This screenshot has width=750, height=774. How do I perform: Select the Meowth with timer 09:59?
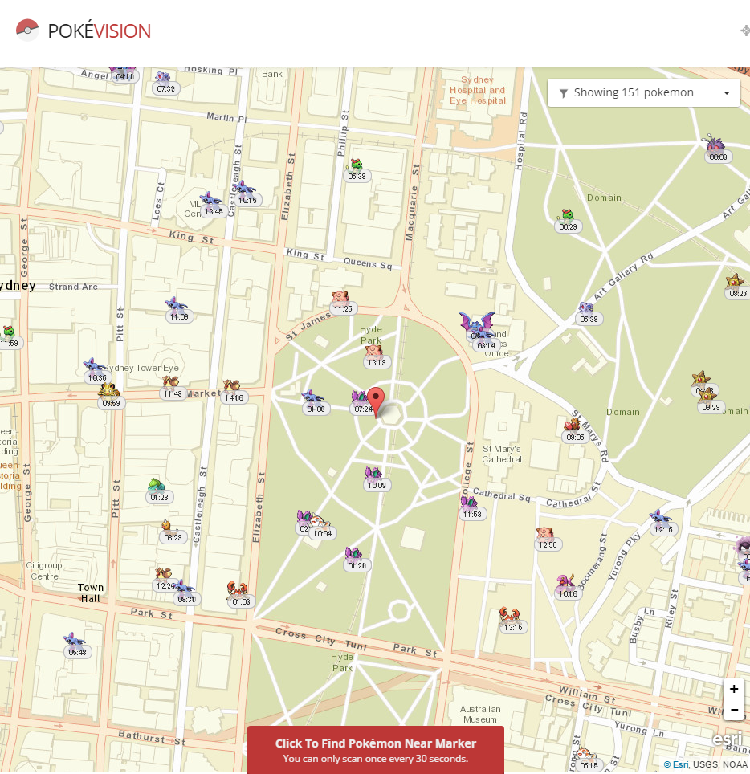110,397
